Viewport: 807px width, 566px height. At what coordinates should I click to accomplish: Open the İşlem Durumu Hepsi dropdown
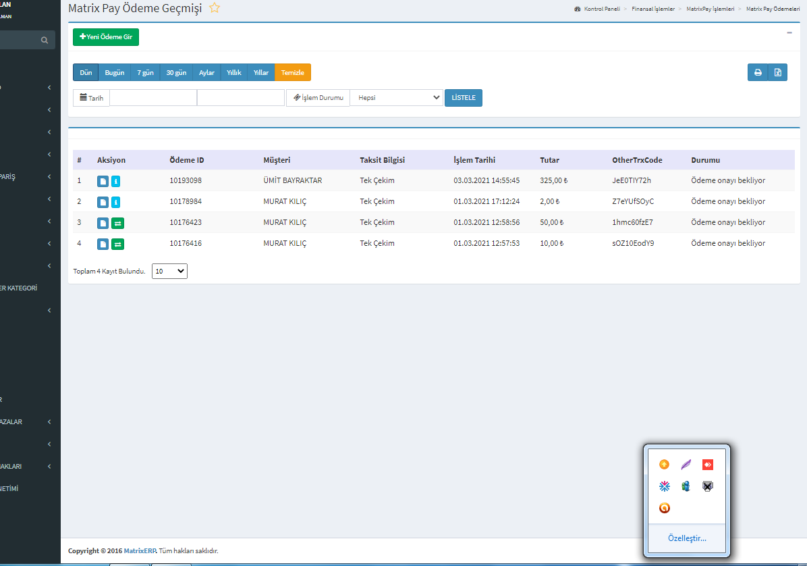pyautogui.click(x=397, y=98)
